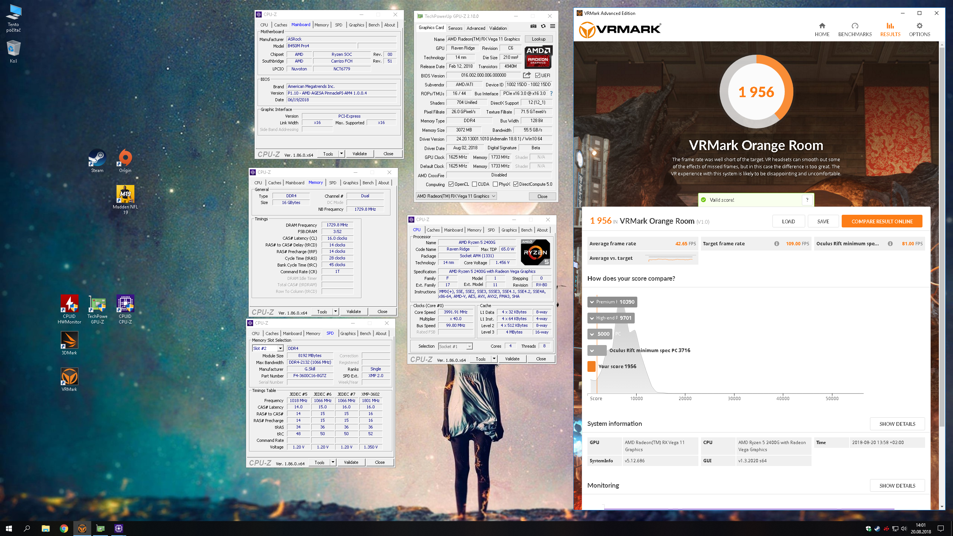Open Windows Start menu

pyautogui.click(x=9, y=528)
